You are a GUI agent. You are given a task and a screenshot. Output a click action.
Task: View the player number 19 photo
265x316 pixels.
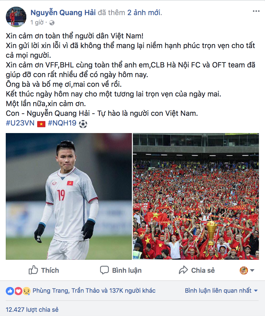(69, 196)
